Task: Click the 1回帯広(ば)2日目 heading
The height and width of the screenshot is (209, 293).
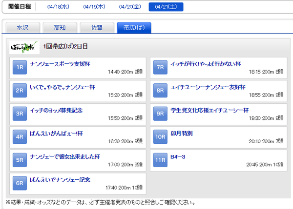Action: tap(65, 46)
